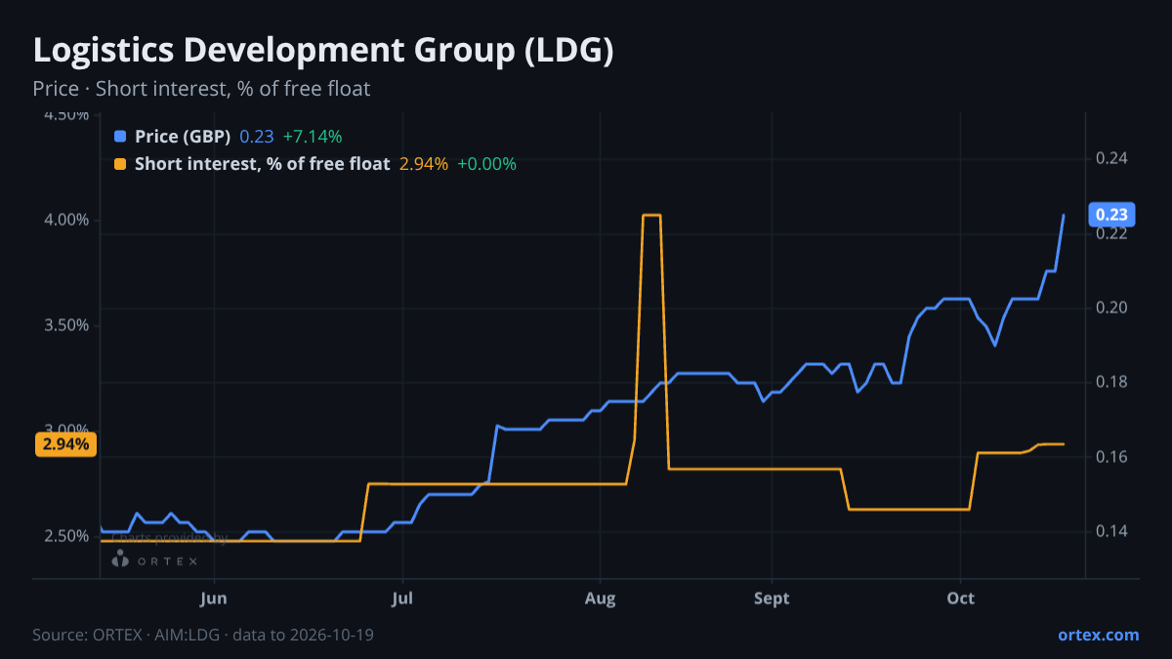Open the ortex.com link

tap(1099, 635)
